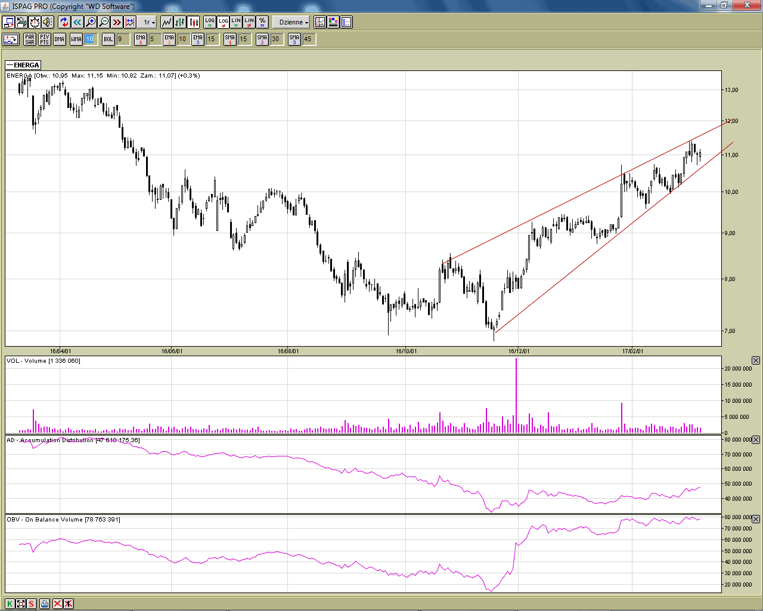Toggle the PAR SAR indicator
The height and width of the screenshot is (611, 763).
tap(30, 39)
